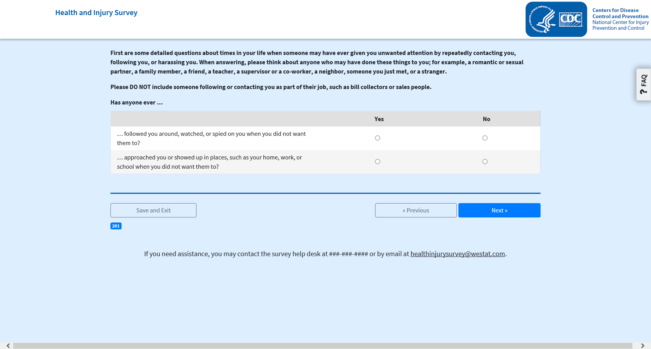This screenshot has width=651, height=349.
Task: Click the CDC logo
Action: click(571, 19)
